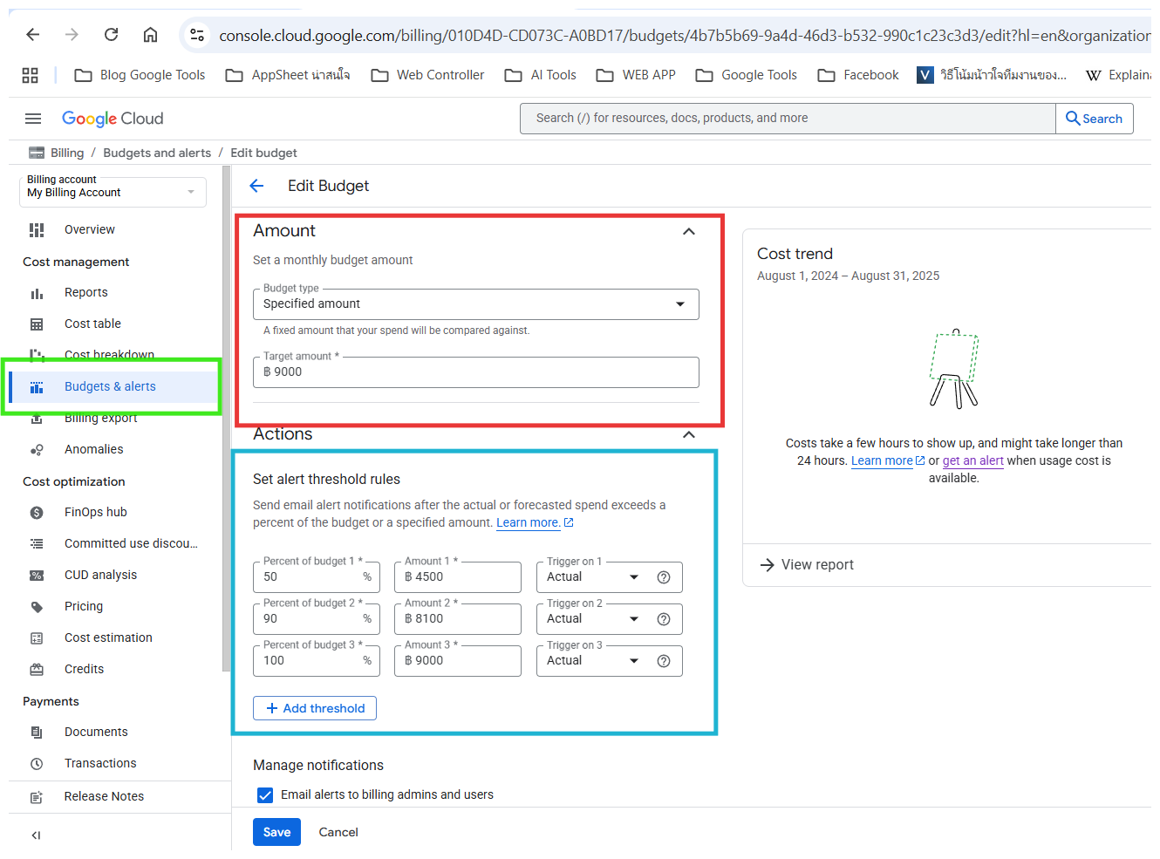Open the Trigger on 1 dropdown

click(593, 577)
